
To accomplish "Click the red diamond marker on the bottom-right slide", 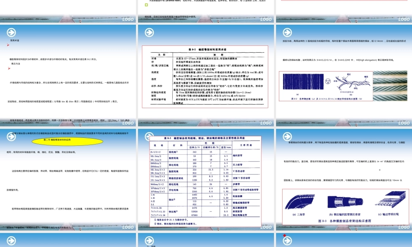I will 284,235.
